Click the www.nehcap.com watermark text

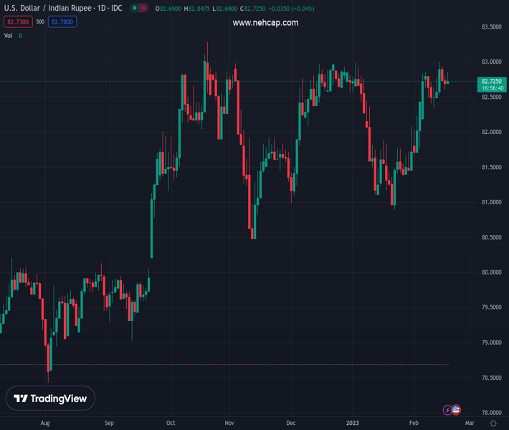[x=265, y=23]
